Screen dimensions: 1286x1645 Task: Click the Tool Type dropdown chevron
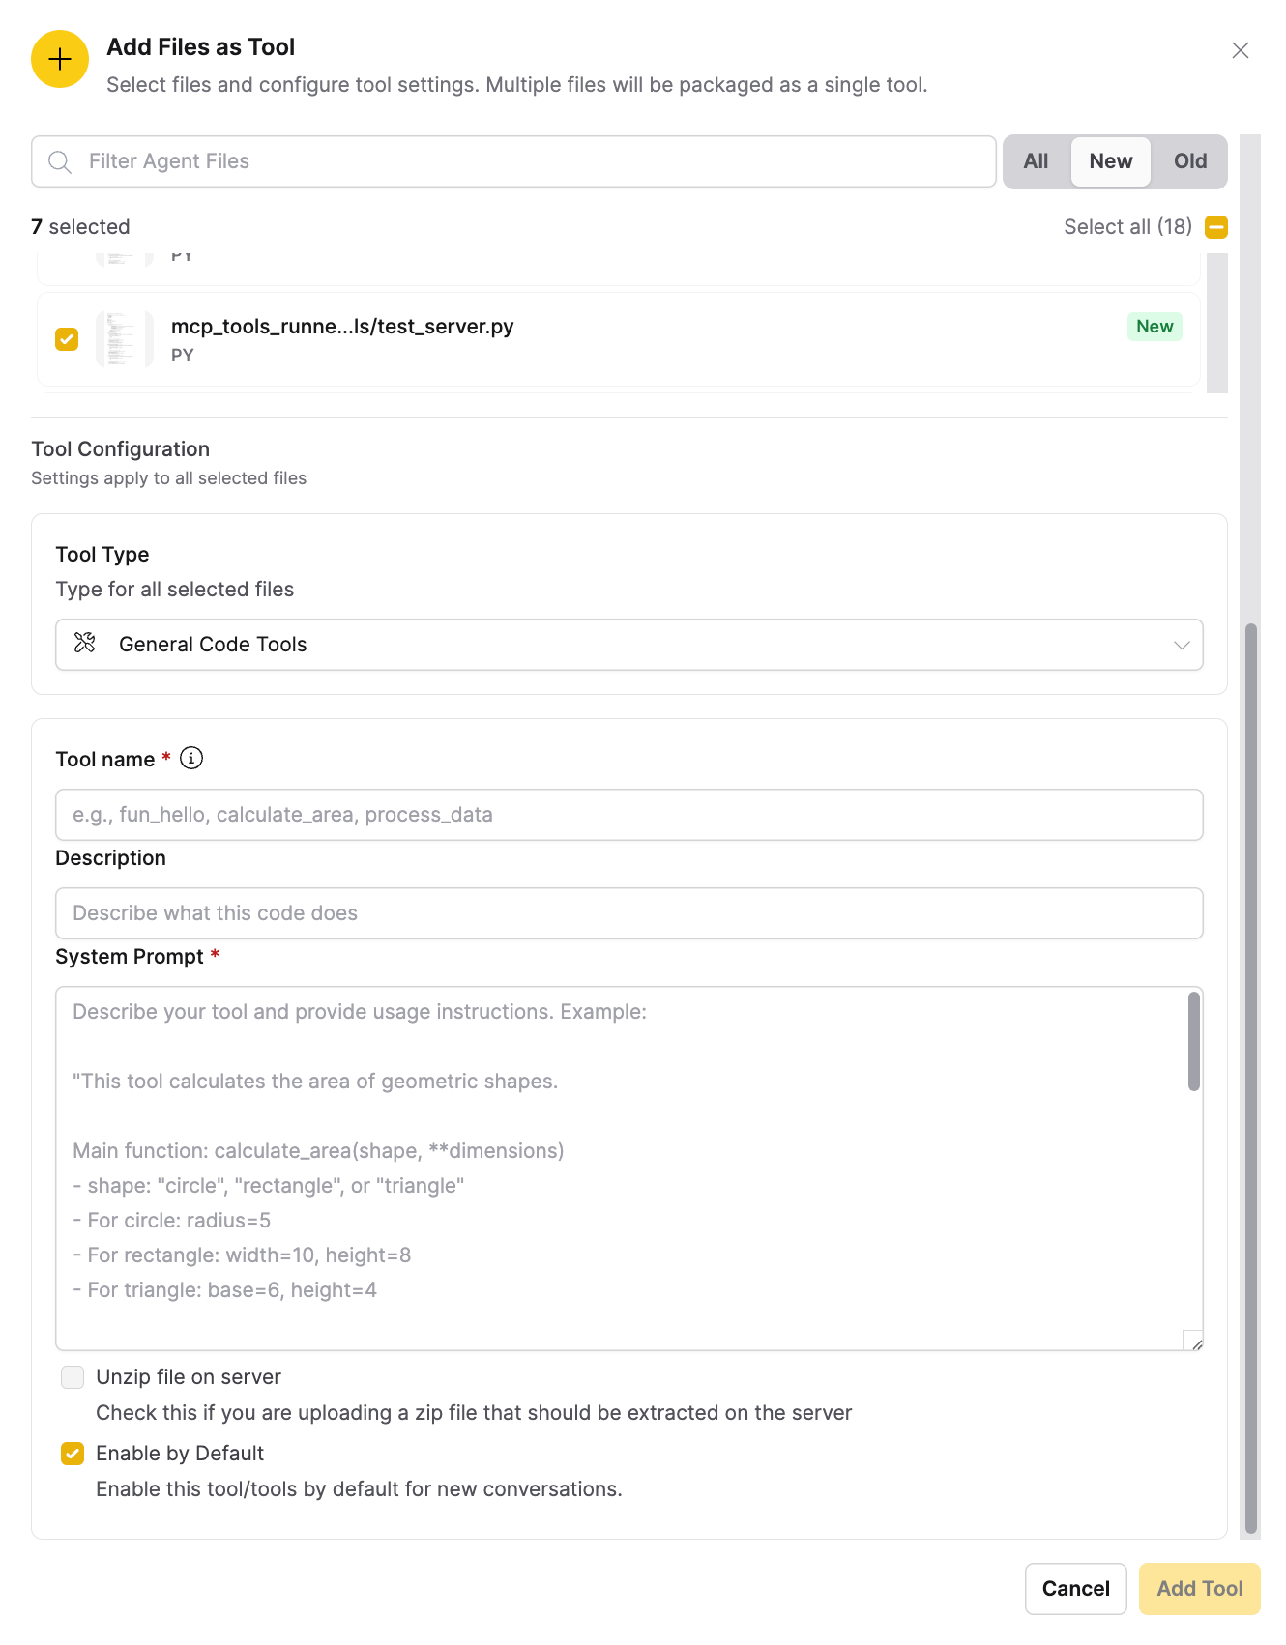1181,645
